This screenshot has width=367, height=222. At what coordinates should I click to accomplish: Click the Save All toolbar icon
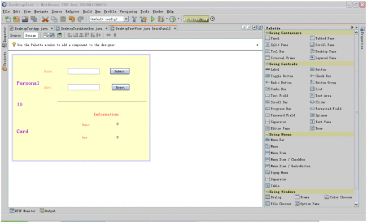click(34, 19)
